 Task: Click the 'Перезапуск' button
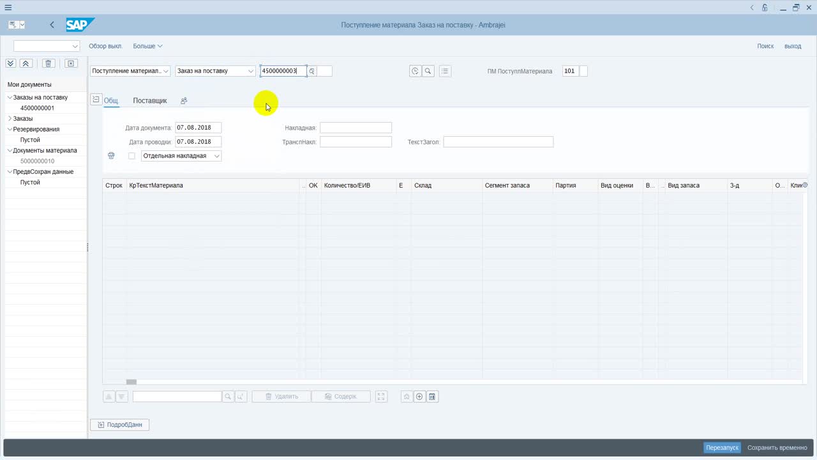coord(722,448)
